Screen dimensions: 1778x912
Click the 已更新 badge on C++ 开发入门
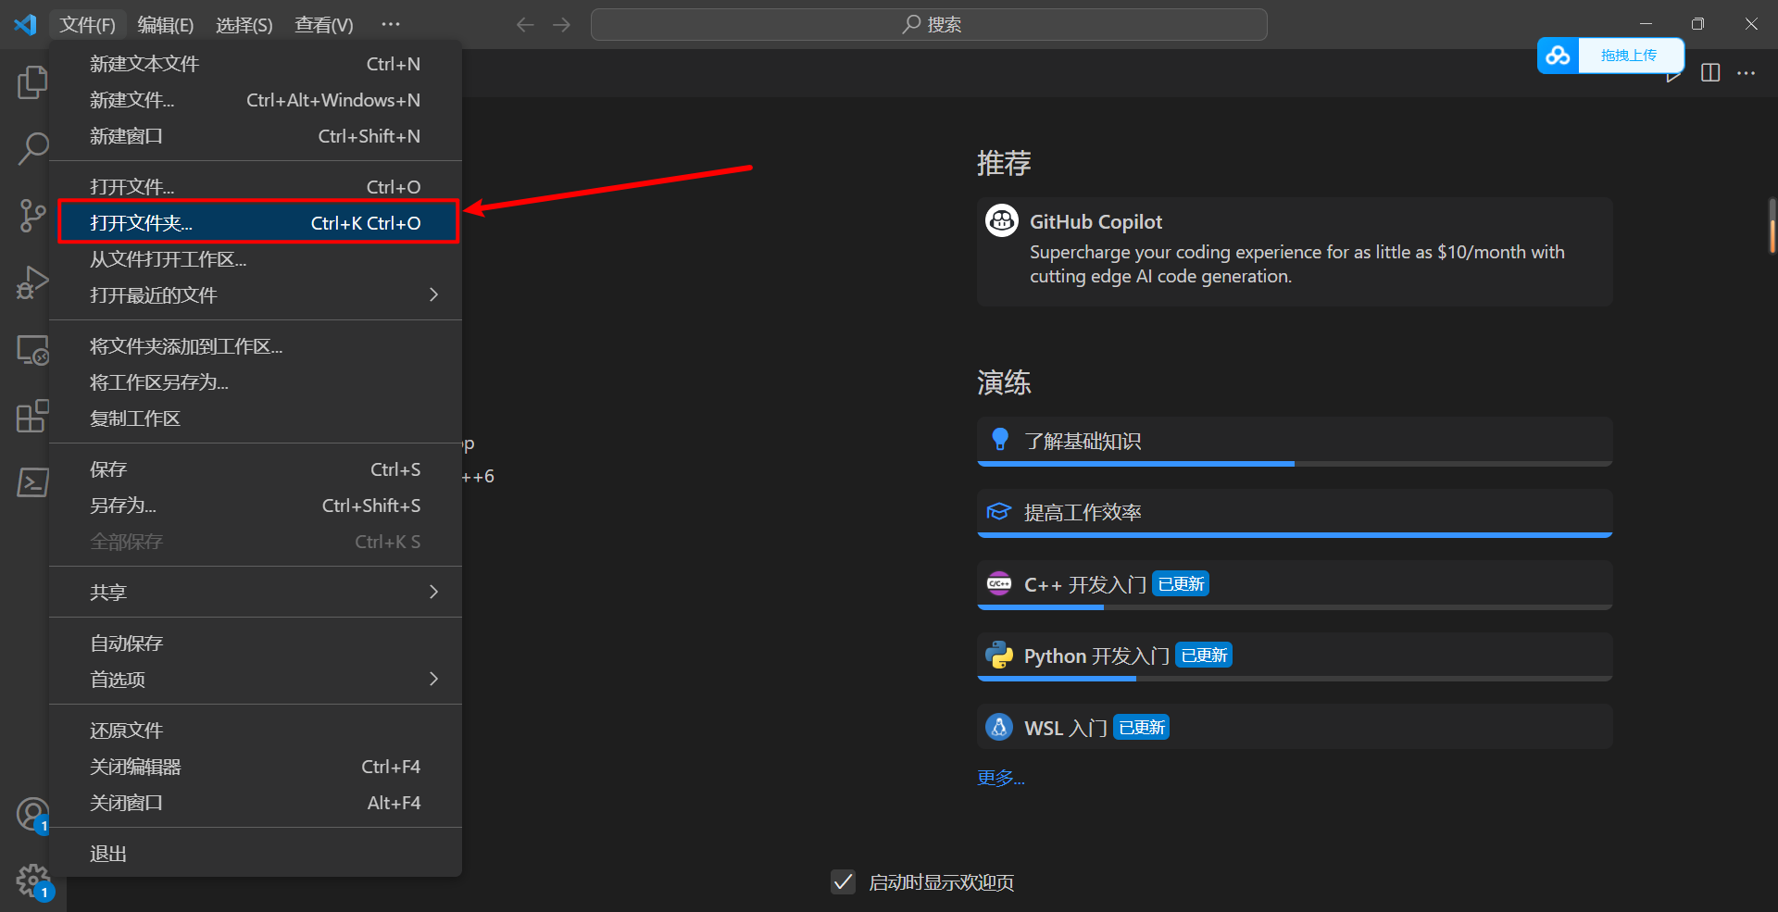pyautogui.click(x=1181, y=584)
